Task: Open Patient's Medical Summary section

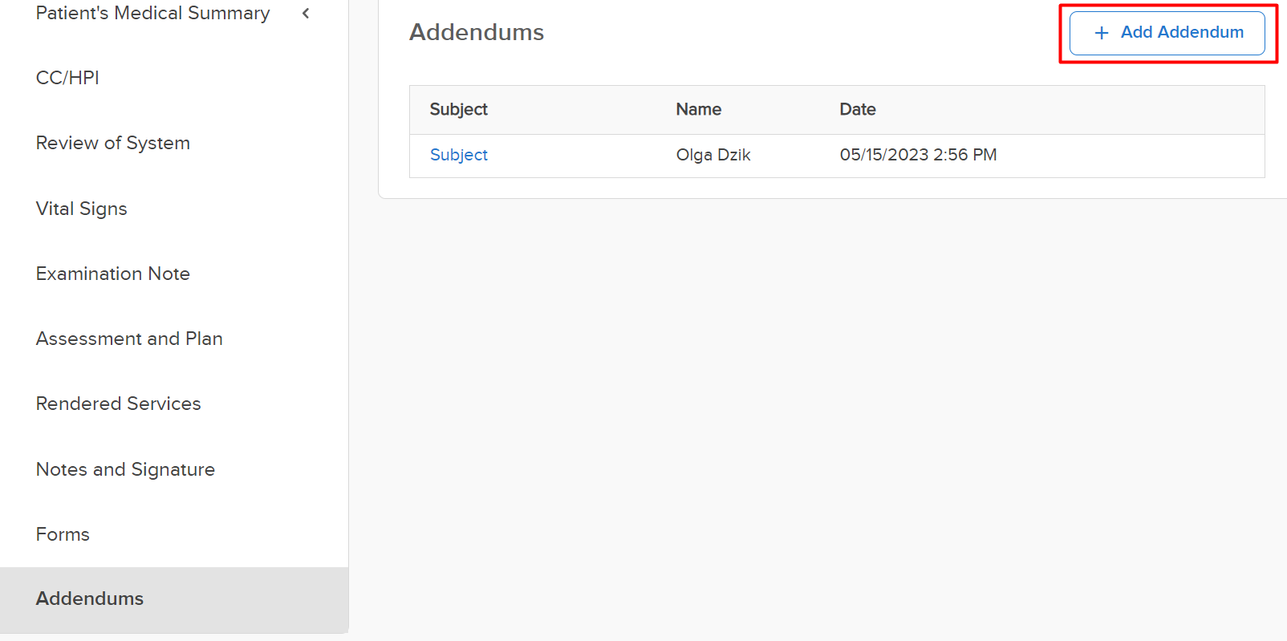Action: [152, 13]
